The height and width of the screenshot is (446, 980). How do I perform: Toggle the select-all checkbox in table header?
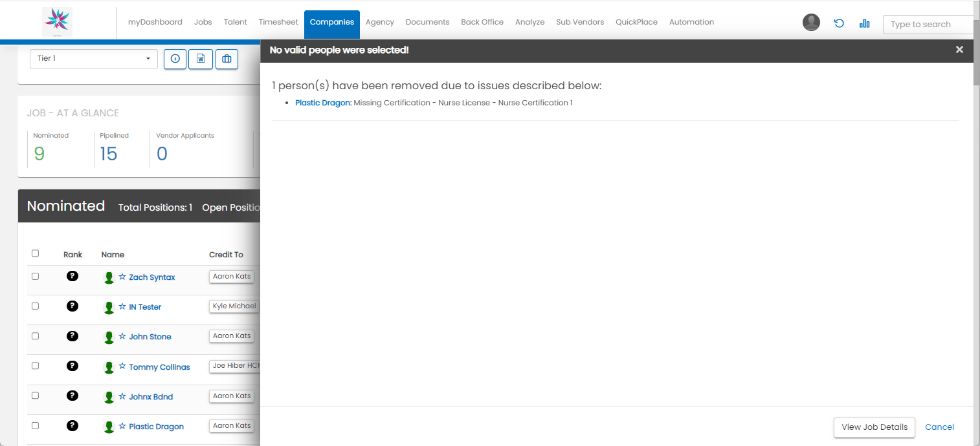[x=35, y=253]
